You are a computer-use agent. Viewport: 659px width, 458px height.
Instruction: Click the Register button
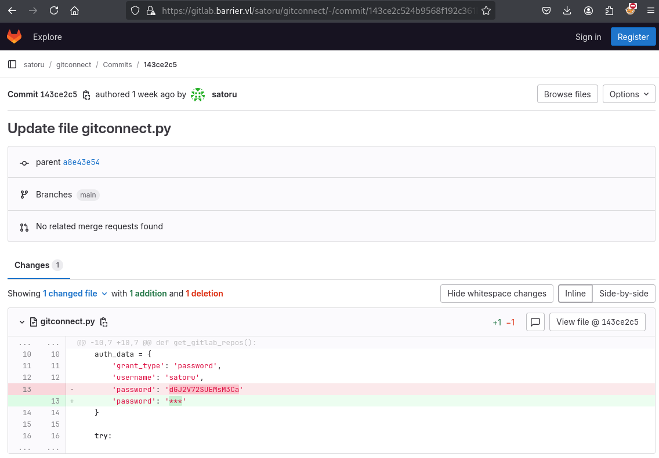[633, 37]
